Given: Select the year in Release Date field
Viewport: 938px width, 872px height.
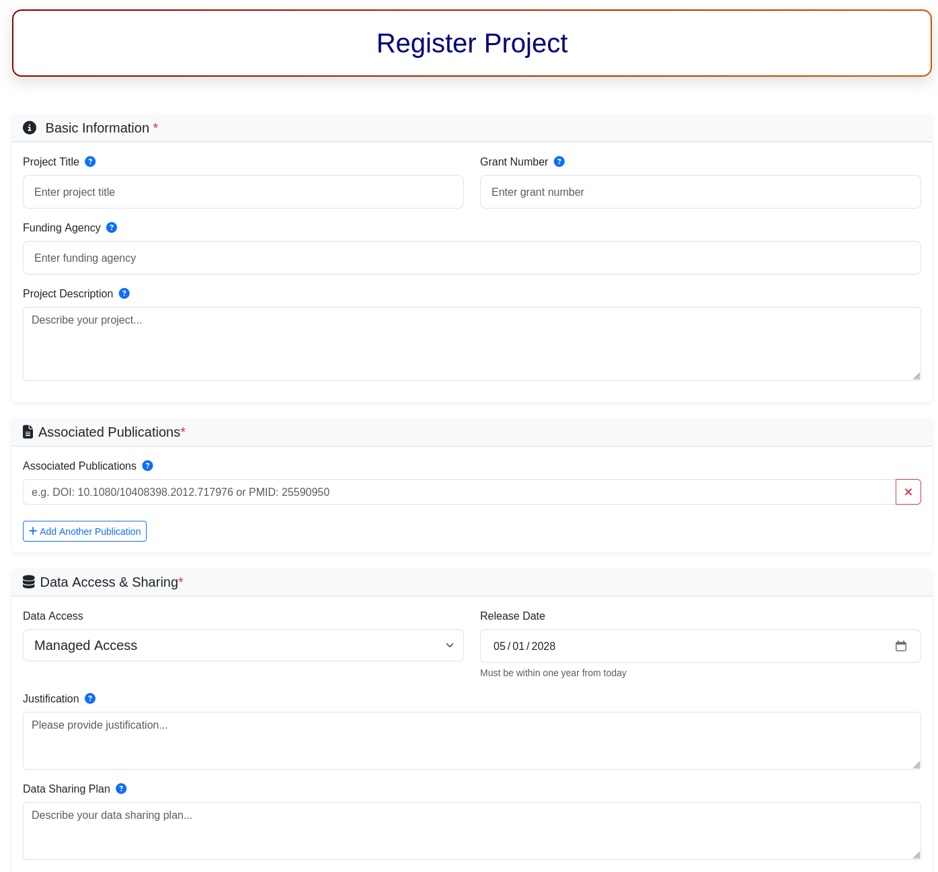Looking at the screenshot, I should pyautogui.click(x=543, y=646).
